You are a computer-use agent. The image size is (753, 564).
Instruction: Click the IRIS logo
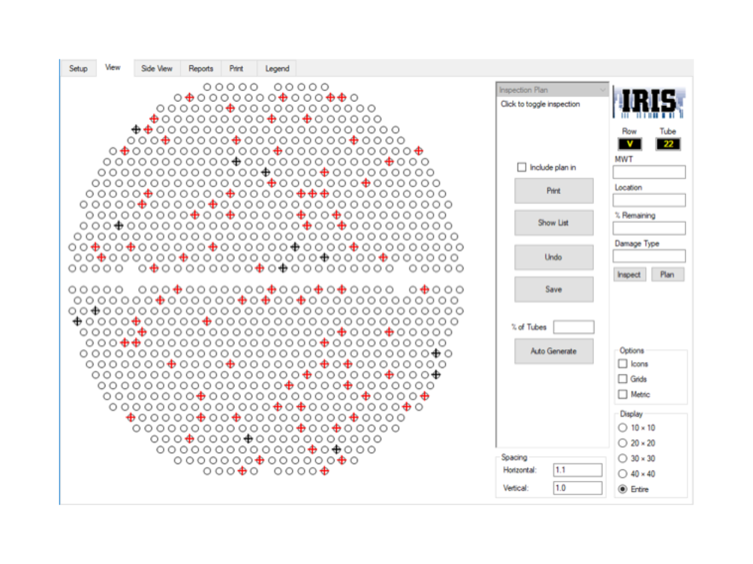[649, 102]
